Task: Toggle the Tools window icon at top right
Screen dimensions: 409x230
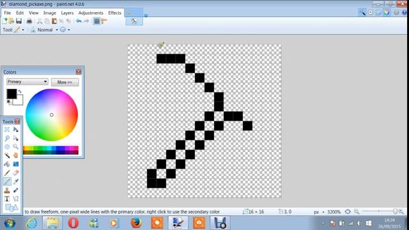Action: click(362, 12)
